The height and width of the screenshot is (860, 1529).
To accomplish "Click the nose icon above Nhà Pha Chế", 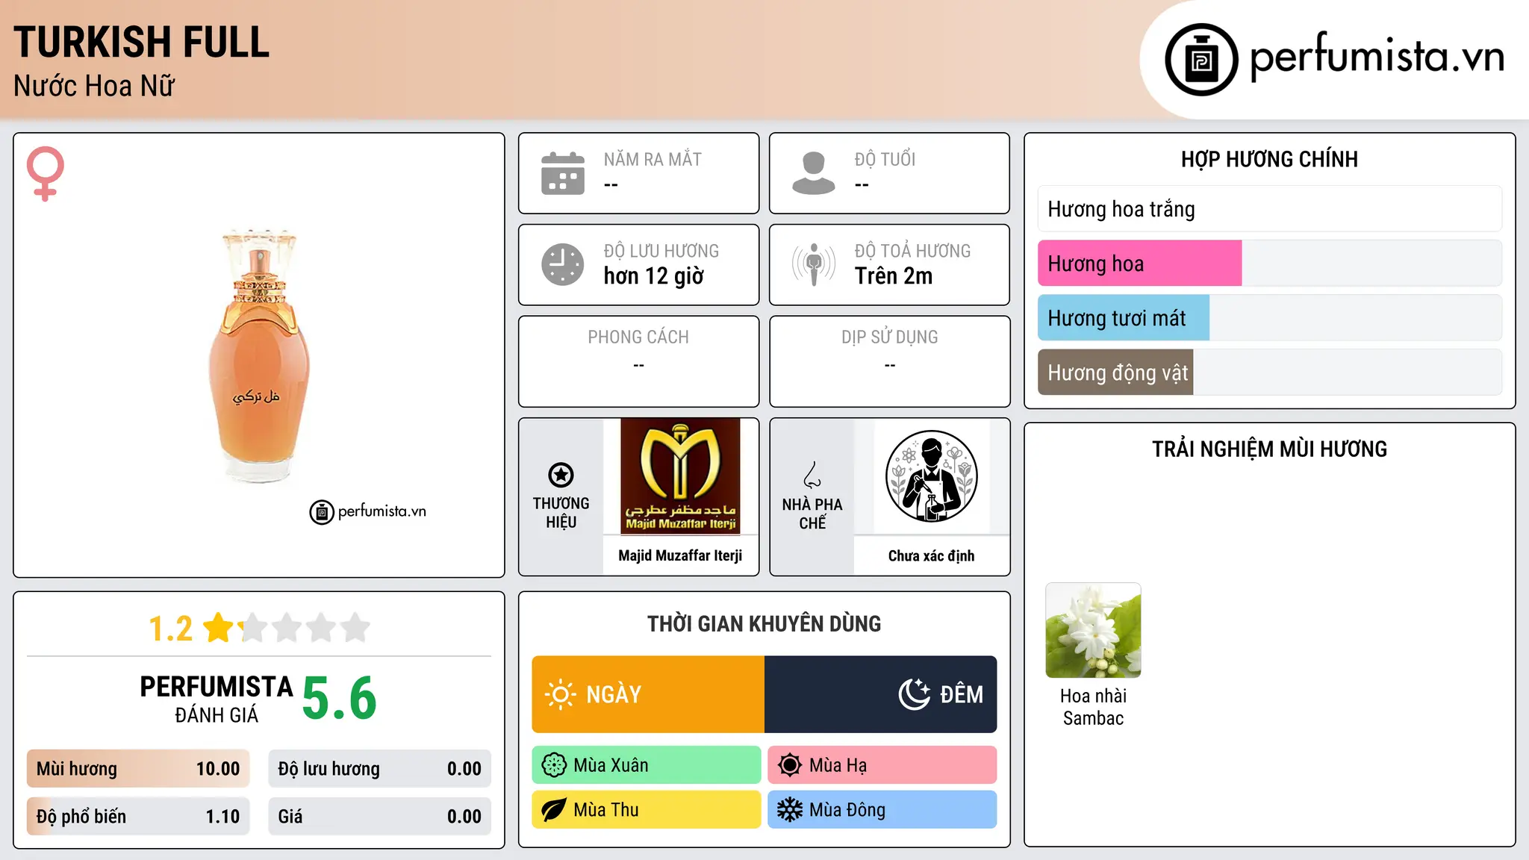I will point(812,475).
